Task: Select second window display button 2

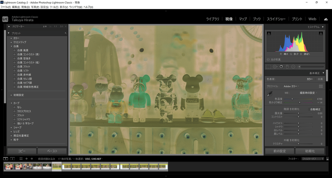Action: pos(12,159)
